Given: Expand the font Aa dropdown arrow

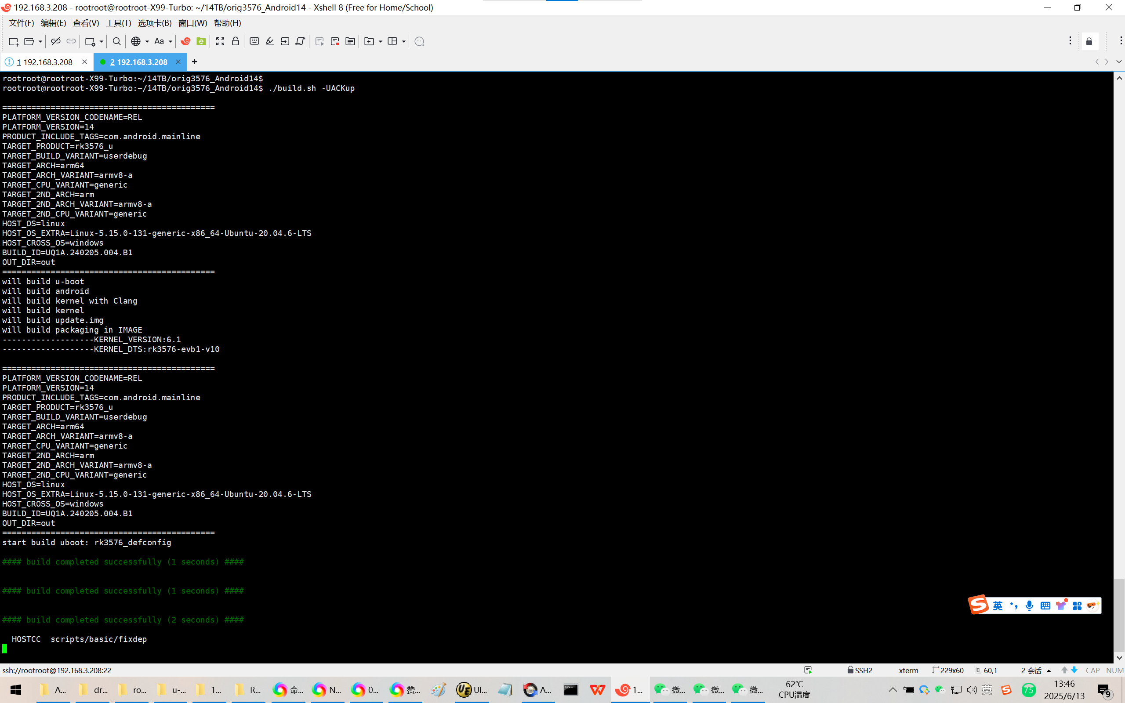Looking at the screenshot, I should tap(171, 41).
